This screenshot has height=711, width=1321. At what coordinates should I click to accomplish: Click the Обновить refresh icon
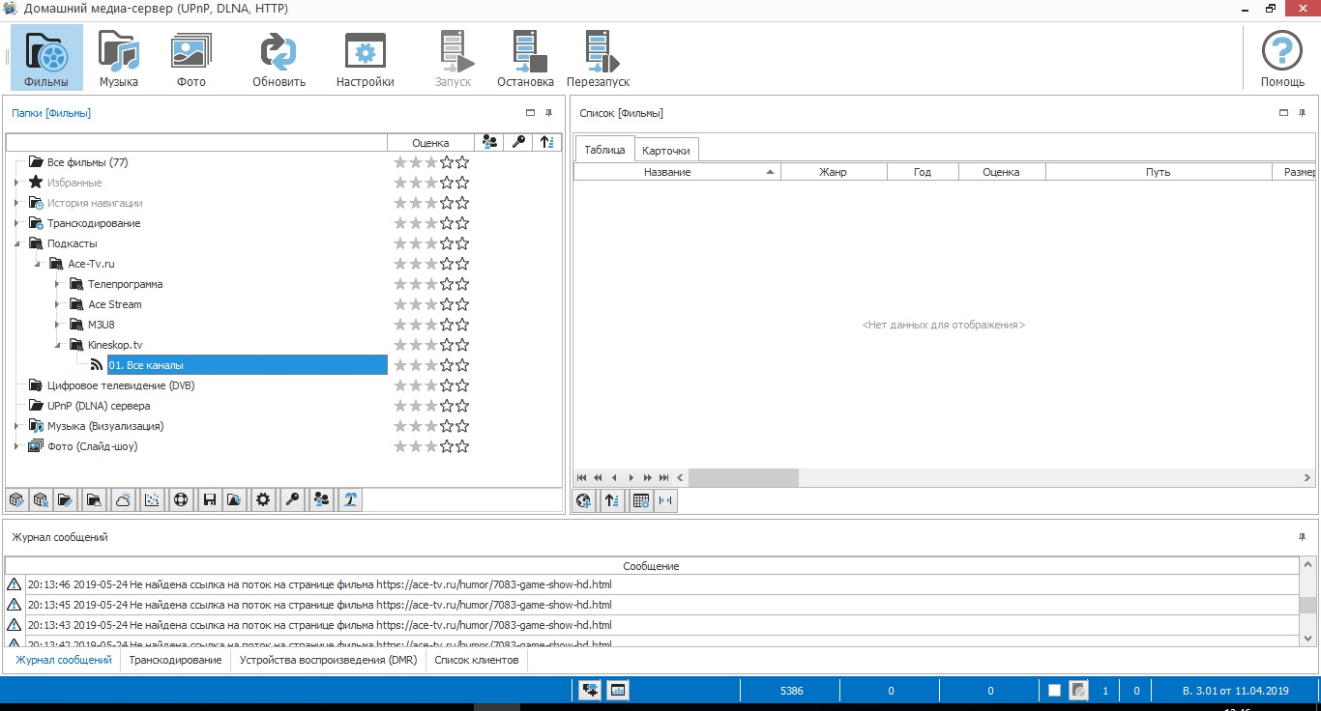(x=279, y=58)
